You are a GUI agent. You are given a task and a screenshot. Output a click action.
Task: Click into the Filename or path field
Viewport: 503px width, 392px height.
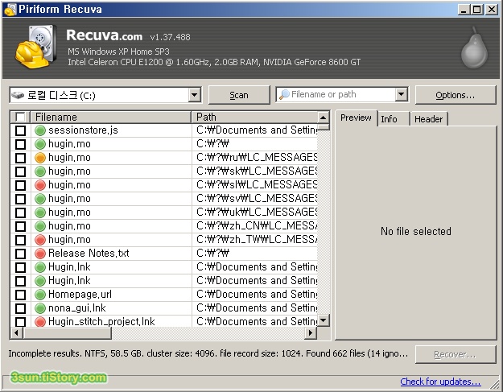(x=342, y=95)
